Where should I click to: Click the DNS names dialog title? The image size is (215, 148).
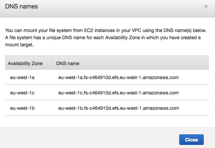coord(21,6)
